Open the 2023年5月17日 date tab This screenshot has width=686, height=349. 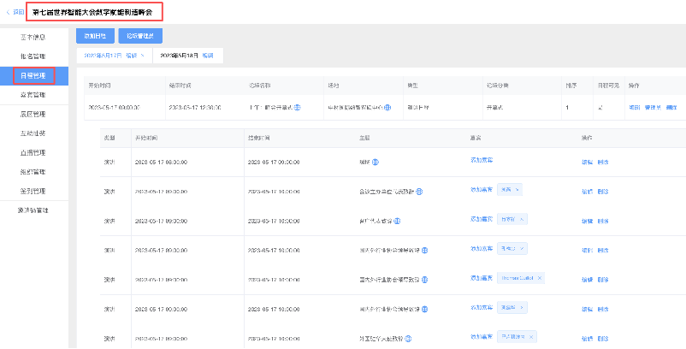pyautogui.click(x=104, y=56)
